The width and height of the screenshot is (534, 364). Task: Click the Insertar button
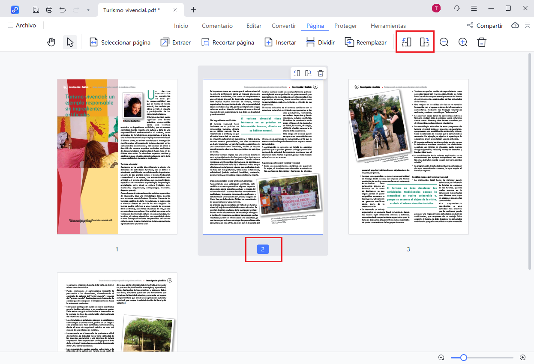pos(280,42)
